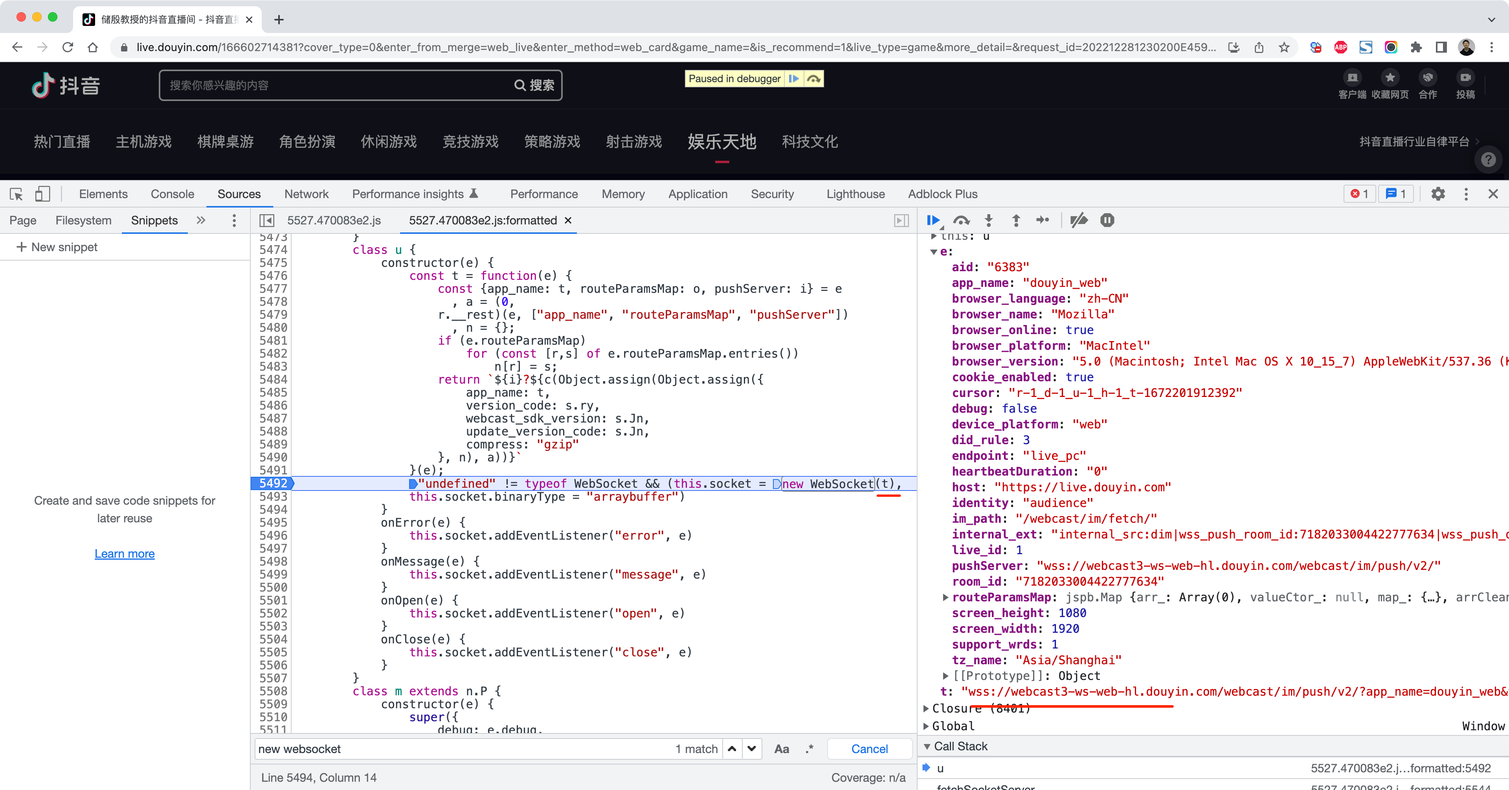The width and height of the screenshot is (1509, 790).
Task: Show the error count badge
Action: click(1360, 194)
